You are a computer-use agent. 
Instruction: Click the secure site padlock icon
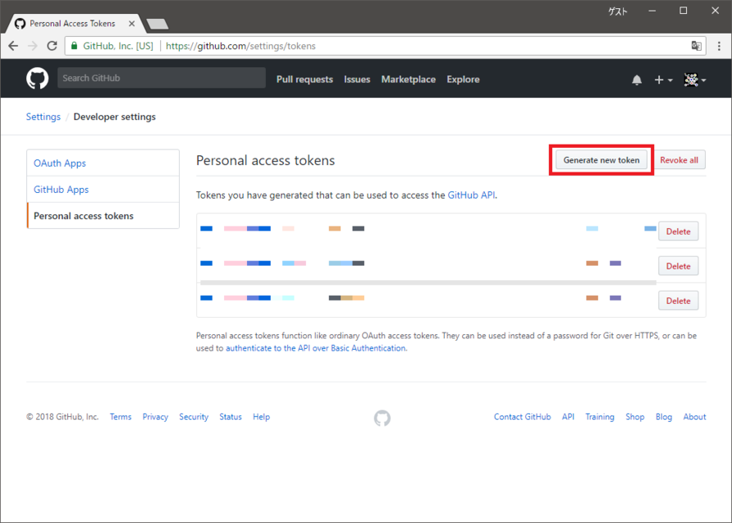[x=74, y=46]
